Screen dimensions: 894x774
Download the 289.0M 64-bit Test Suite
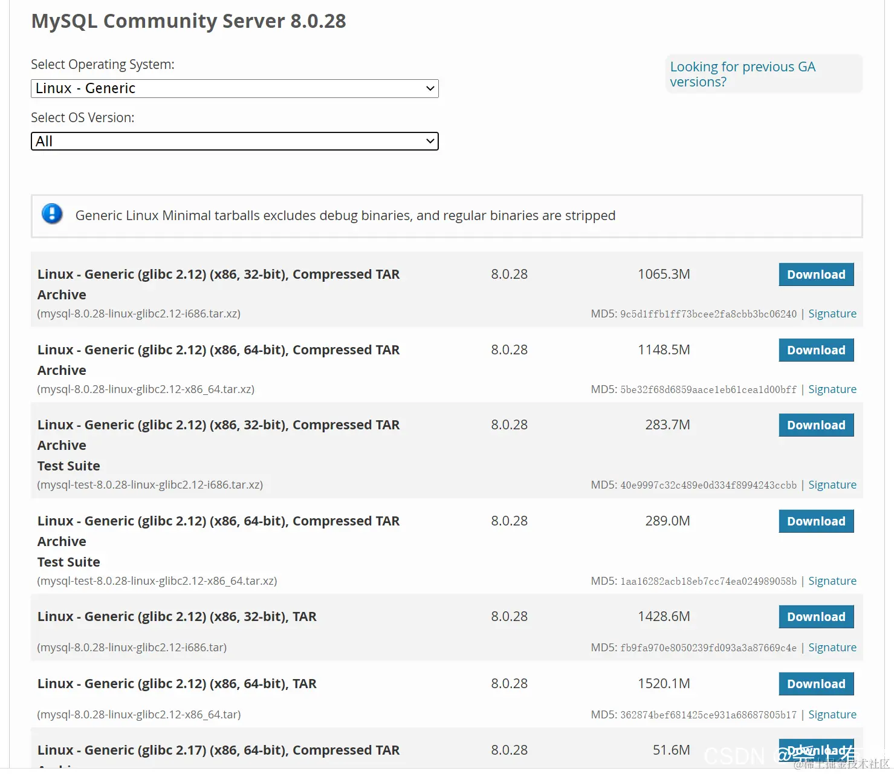click(x=816, y=521)
